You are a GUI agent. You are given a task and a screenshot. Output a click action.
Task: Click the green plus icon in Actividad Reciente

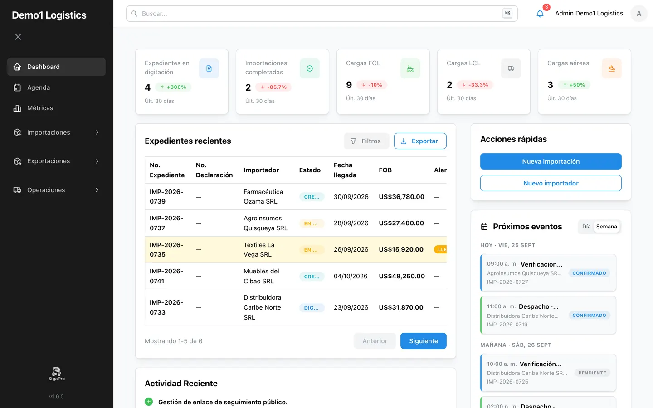coord(149,402)
